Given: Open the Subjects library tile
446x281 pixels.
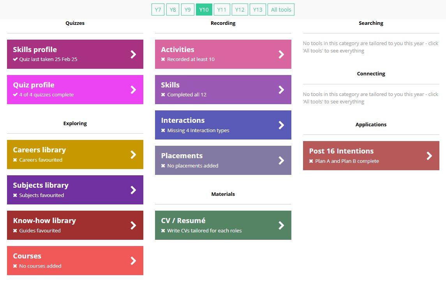Looking at the screenshot, I should point(75,190).
